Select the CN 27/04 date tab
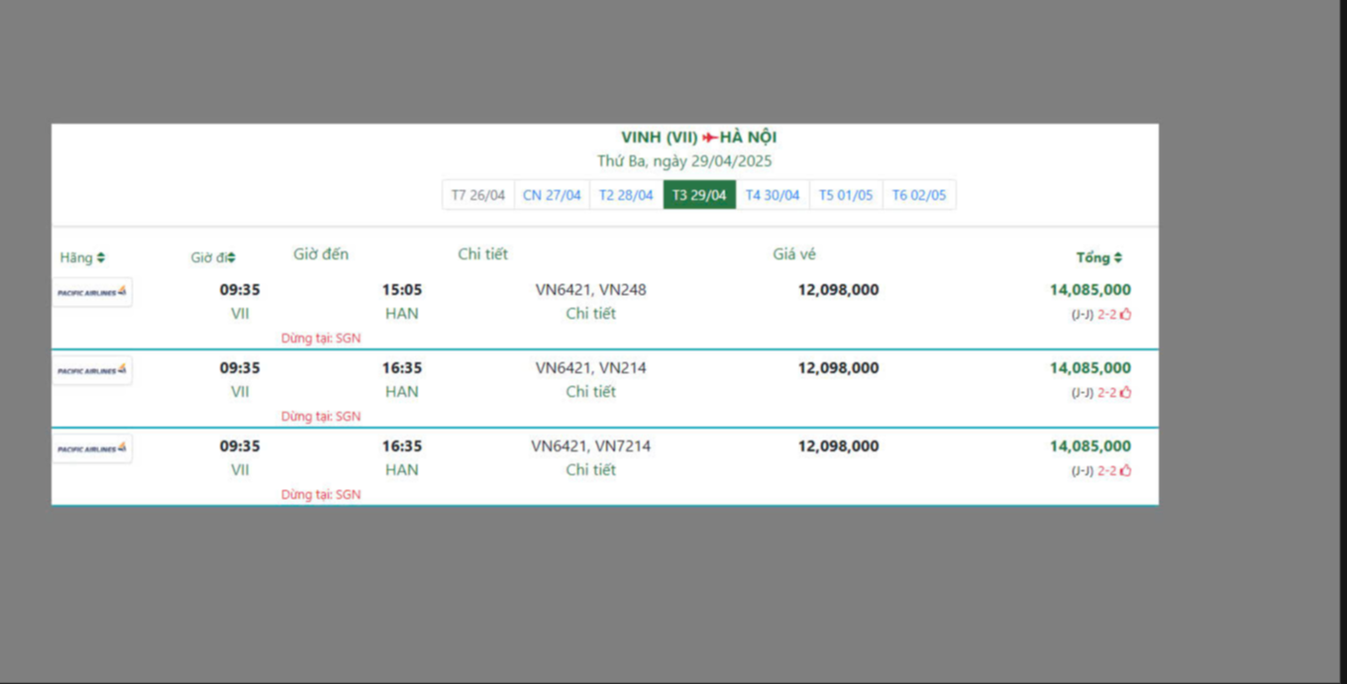Screen dimensions: 1347x684 [x=552, y=195]
